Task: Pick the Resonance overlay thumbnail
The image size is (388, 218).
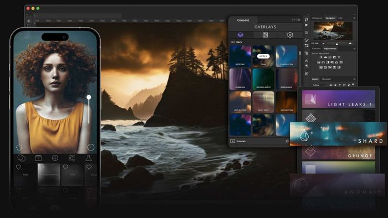Action: click(287, 79)
